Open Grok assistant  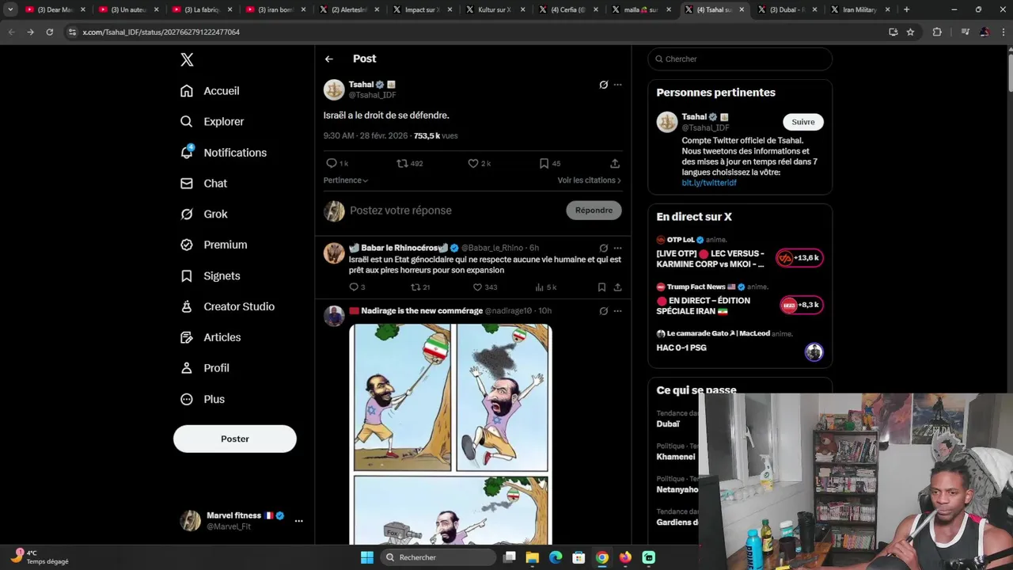(x=203, y=215)
